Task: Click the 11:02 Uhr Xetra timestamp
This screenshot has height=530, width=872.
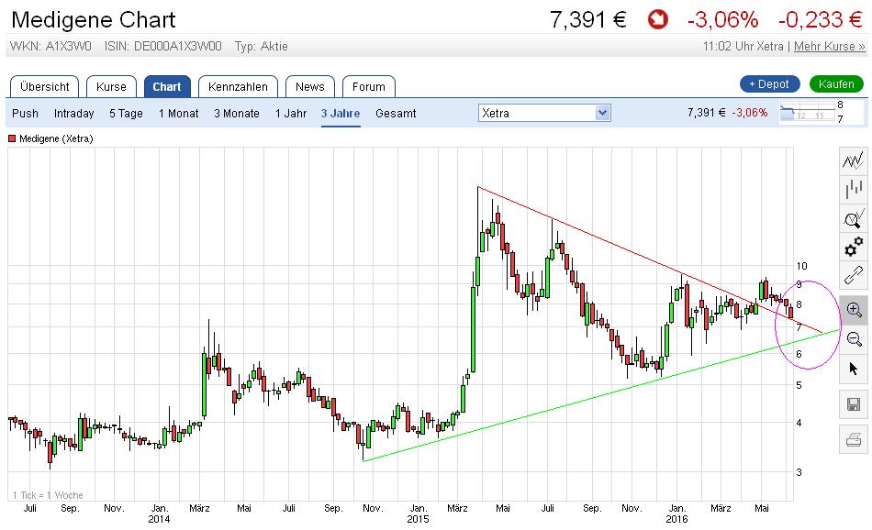Action: coord(743,46)
